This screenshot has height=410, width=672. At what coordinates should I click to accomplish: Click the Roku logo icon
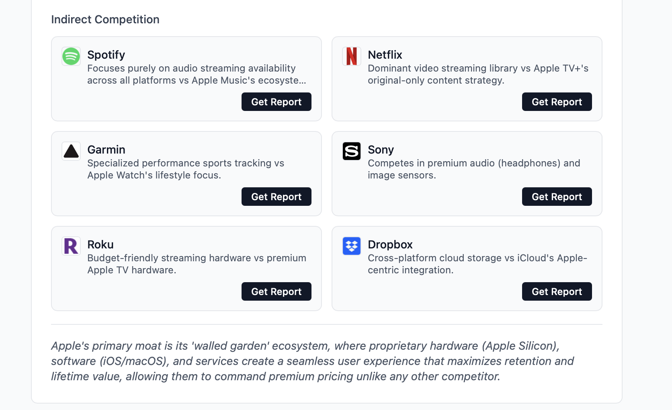tap(71, 246)
